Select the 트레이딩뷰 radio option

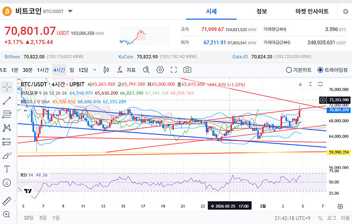pos(332,70)
